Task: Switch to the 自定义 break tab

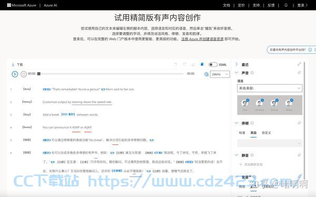Action: (x=266, y=133)
